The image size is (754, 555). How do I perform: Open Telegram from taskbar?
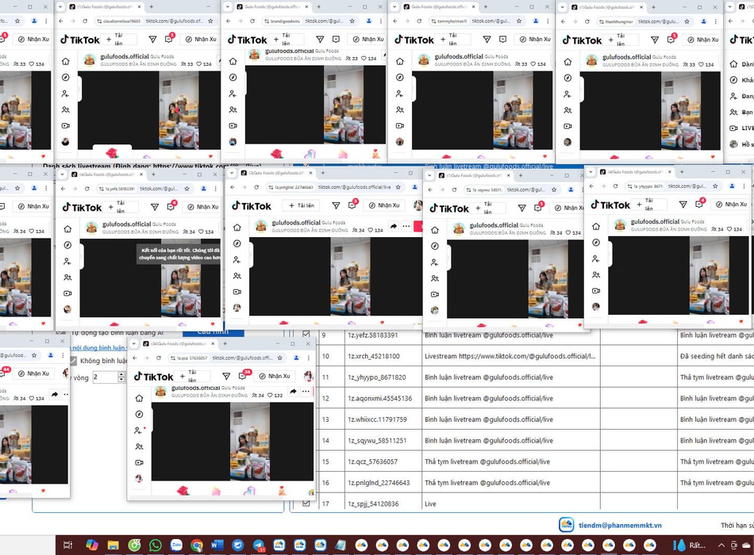[259, 545]
